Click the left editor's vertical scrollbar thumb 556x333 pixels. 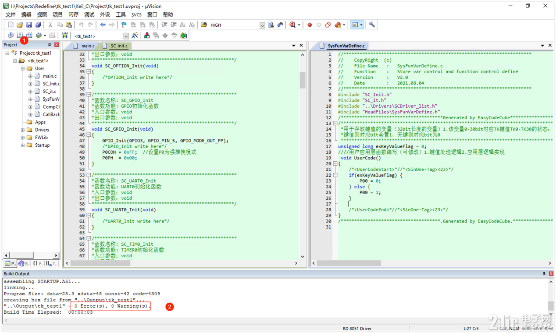tap(303, 80)
